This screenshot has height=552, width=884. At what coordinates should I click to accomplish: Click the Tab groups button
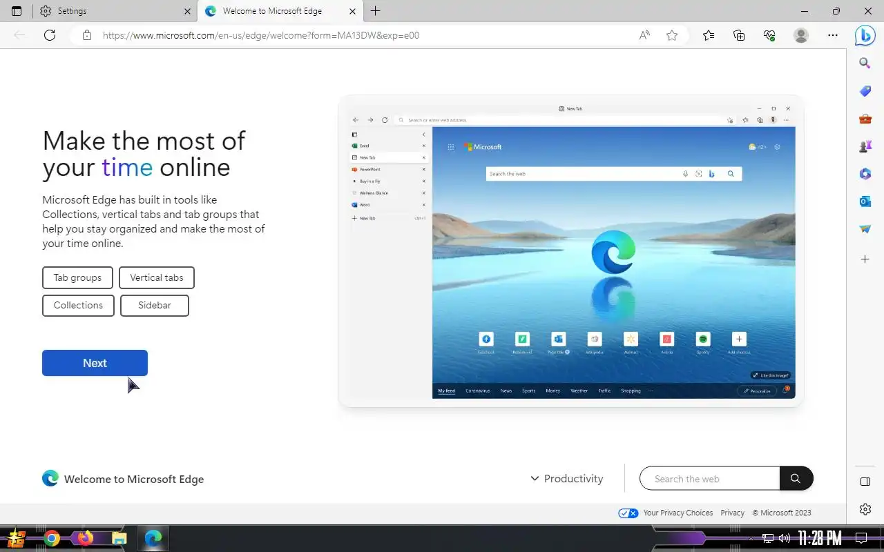click(x=77, y=277)
